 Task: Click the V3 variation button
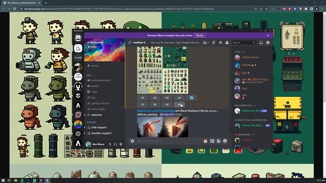[x=167, y=105]
